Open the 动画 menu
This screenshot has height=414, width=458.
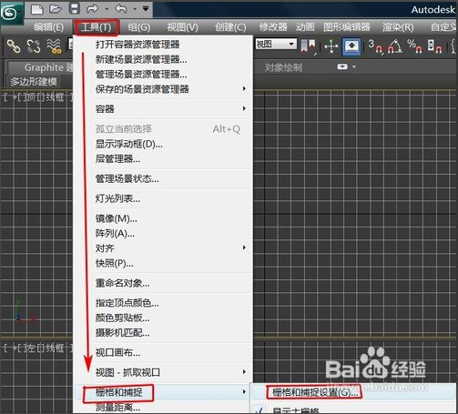point(305,27)
